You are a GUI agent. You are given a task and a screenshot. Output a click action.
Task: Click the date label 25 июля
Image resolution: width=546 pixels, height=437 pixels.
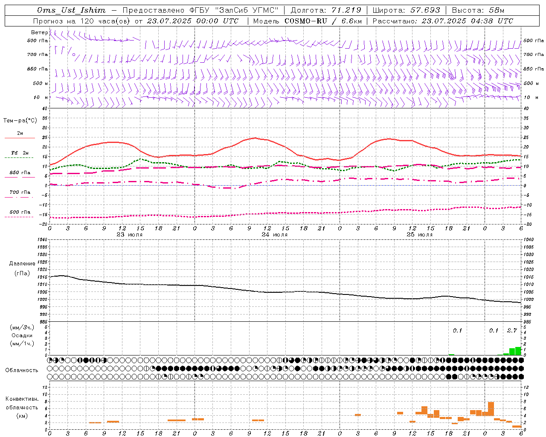pos(420,234)
